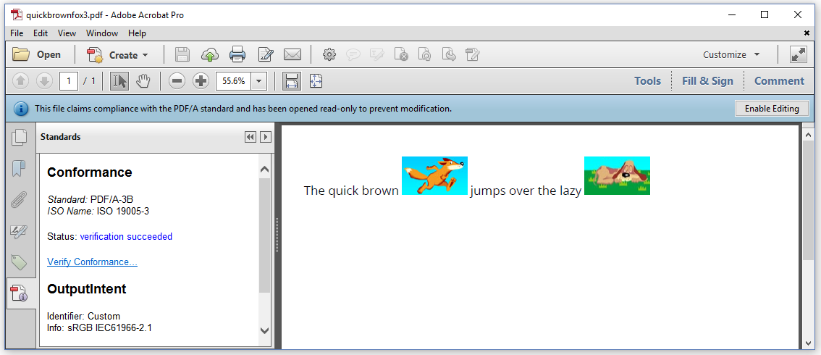Go to next page arrow
Viewport: 821px width, 355px height.
[x=44, y=80]
